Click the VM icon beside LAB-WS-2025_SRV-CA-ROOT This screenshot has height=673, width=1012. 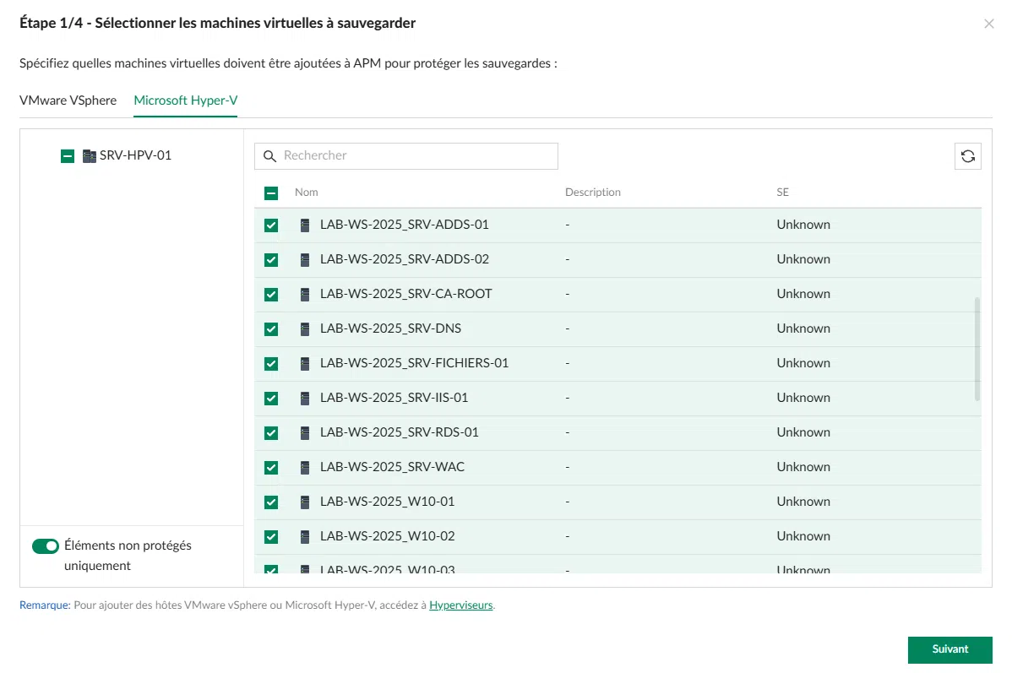coord(305,295)
